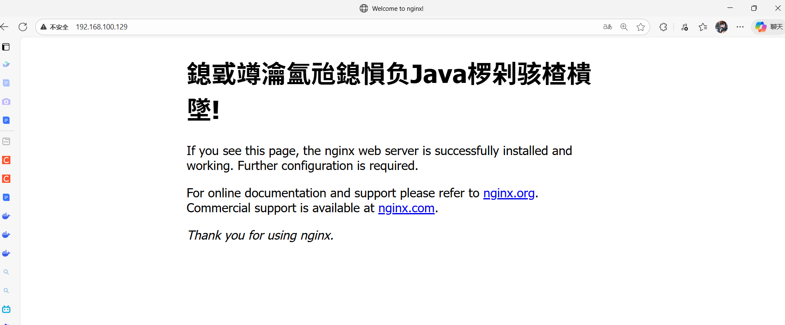The width and height of the screenshot is (785, 325).
Task: Open the Favorites list icon
Action: point(703,27)
